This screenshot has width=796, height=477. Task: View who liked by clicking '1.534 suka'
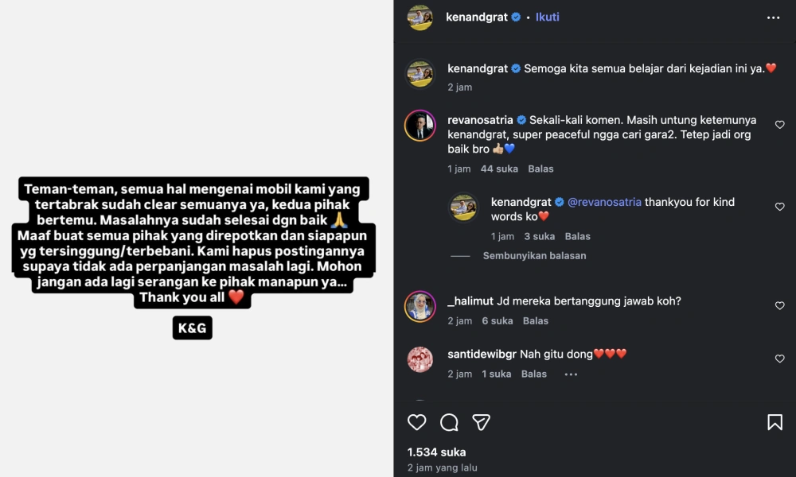[x=436, y=451]
